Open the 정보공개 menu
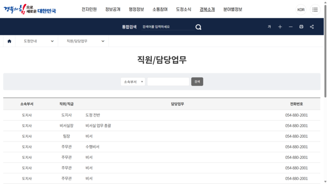 (x=113, y=9)
